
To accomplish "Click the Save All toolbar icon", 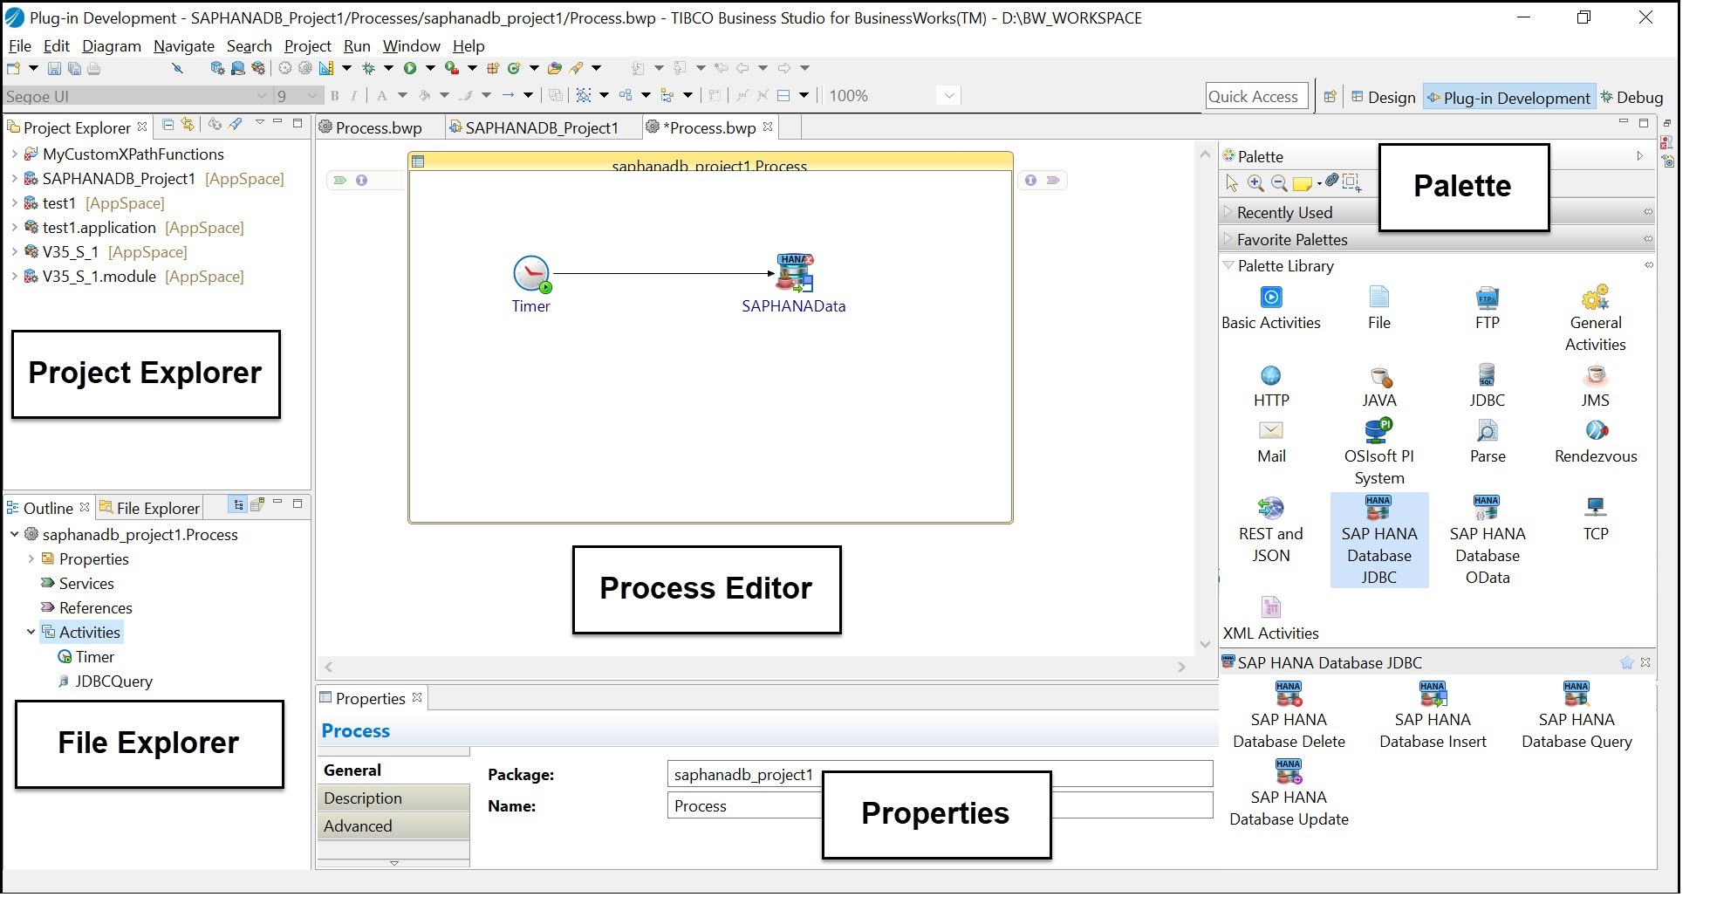I will click(74, 68).
